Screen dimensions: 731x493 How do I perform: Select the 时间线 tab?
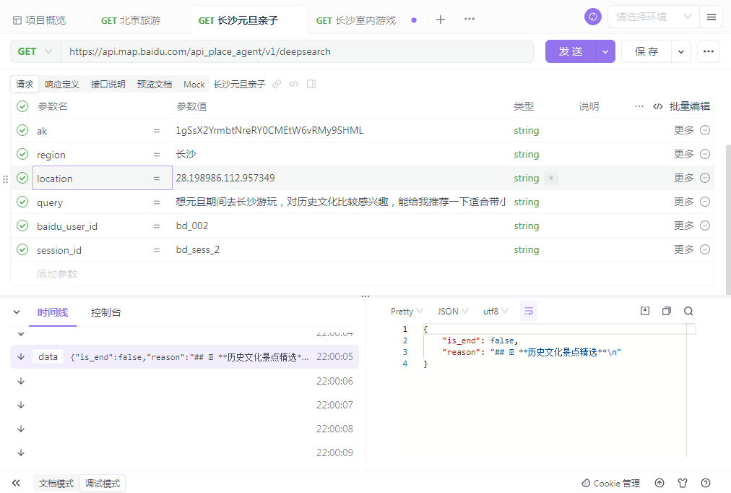click(53, 312)
